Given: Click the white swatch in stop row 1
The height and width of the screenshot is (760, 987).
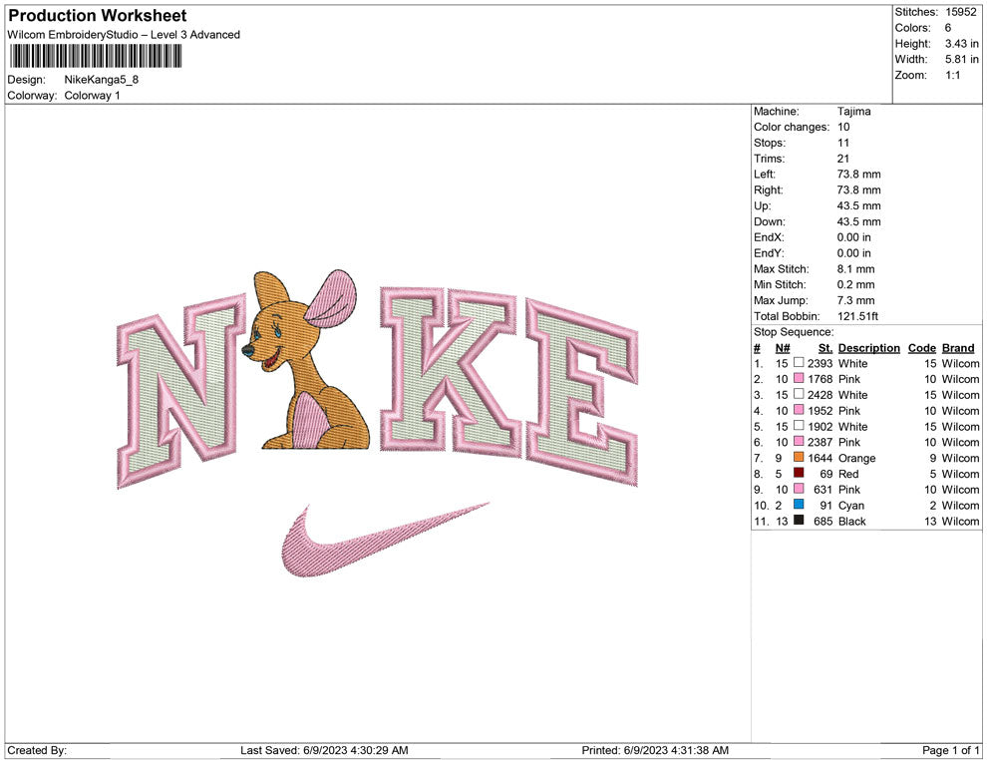Looking at the screenshot, I should tap(799, 363).
